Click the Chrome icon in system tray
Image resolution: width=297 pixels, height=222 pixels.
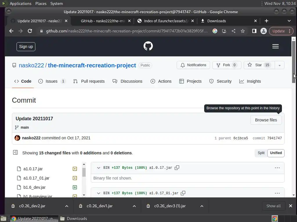275,219
